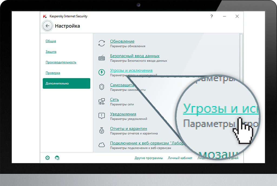Select the Общие settings tab
Viewport: 277px width, 186px height.
tap(51, 41)
